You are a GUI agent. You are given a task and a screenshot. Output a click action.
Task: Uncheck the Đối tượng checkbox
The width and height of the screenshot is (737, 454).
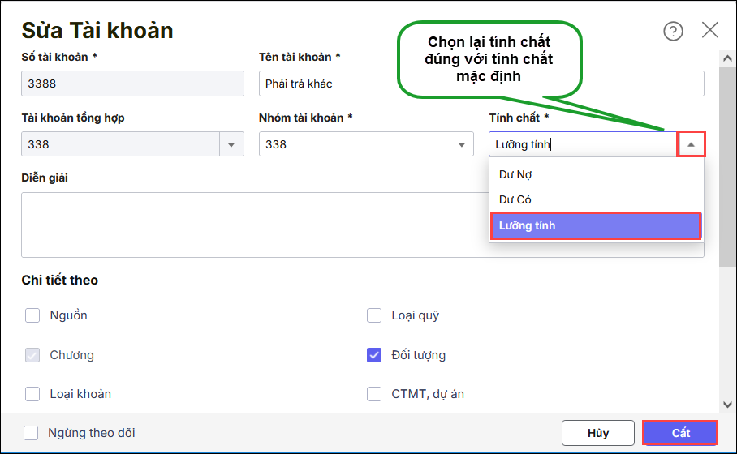point(374,355)
